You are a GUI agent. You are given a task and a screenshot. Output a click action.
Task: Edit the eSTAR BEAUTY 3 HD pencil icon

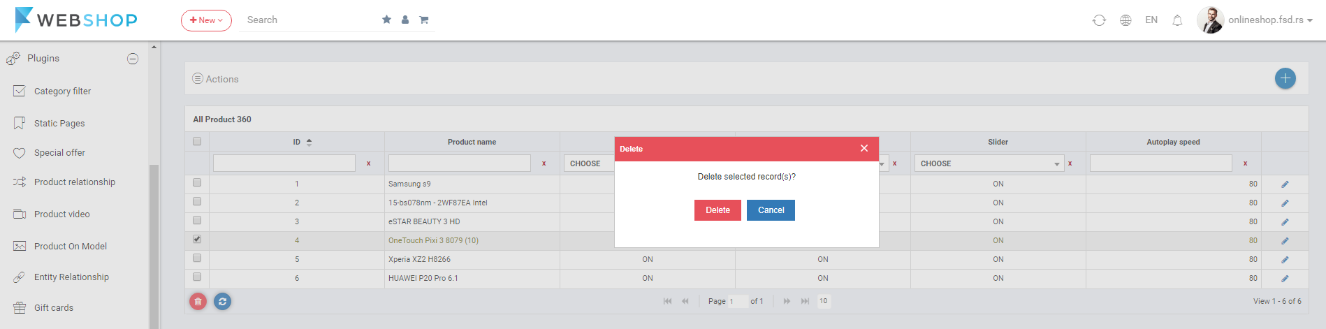point(1285,222)
